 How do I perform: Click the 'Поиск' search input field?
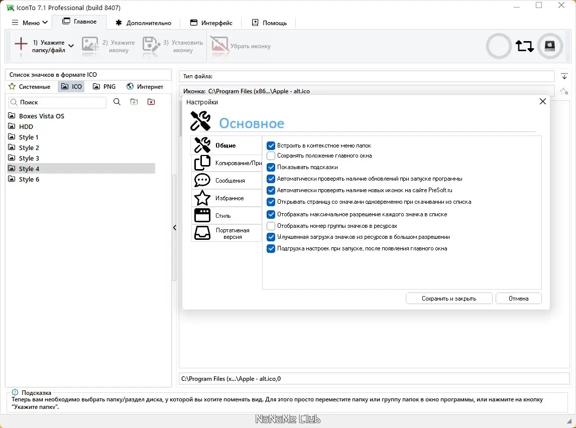tap(57, 102)
